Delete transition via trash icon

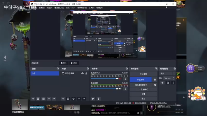click(x=168, y=83)
